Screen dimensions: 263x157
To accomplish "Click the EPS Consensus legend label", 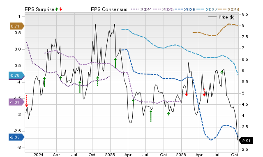I will [x=109, y=9].
